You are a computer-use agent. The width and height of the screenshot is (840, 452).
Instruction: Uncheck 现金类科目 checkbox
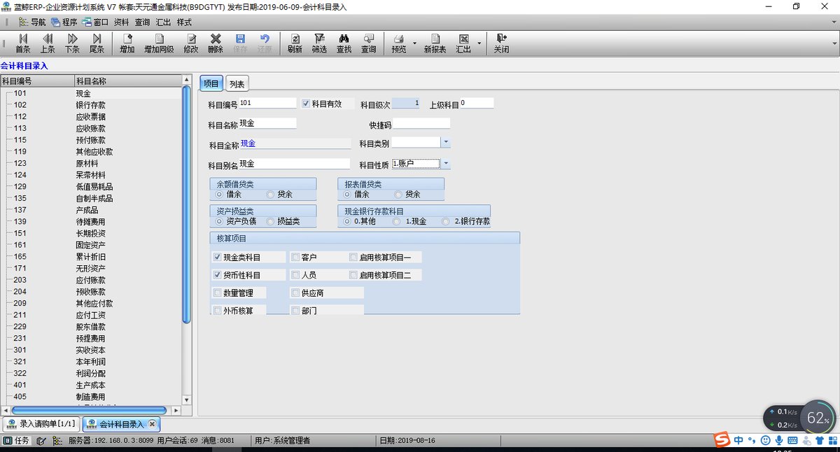217,257
